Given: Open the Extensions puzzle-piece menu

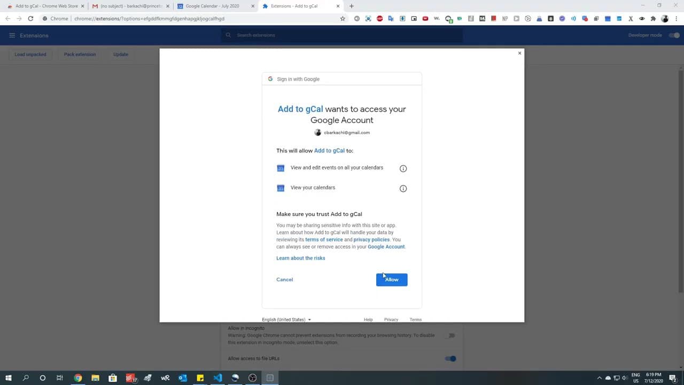Looking at the screenshot, I should point(653,19).
